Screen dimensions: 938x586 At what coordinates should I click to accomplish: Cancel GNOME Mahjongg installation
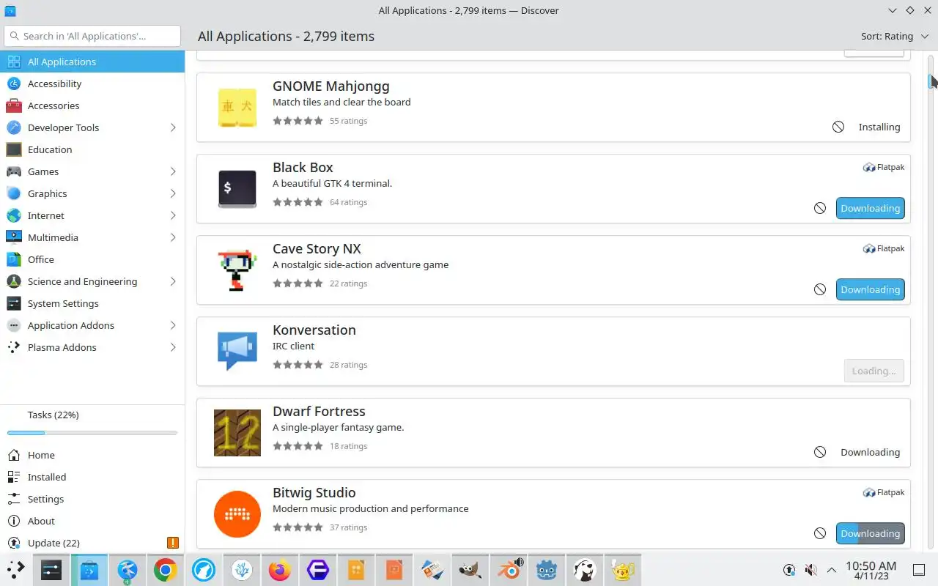pos(838,127)
